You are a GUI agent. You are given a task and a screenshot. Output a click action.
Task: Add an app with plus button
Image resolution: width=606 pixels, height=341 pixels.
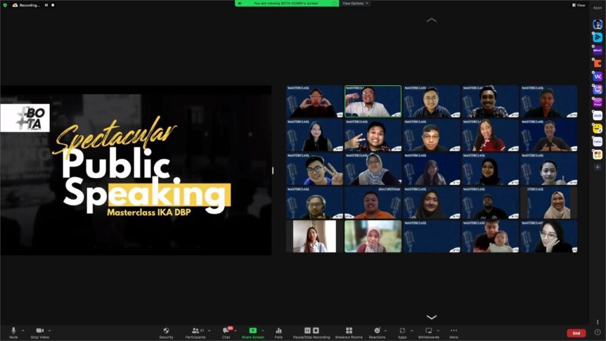(x=597, y=168)
